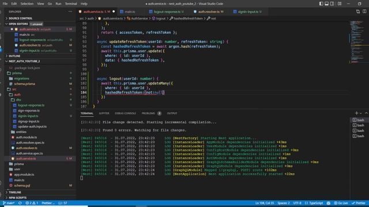
Task: Open the new terminal profile dropdown arrow
Action: pos(360,113)
